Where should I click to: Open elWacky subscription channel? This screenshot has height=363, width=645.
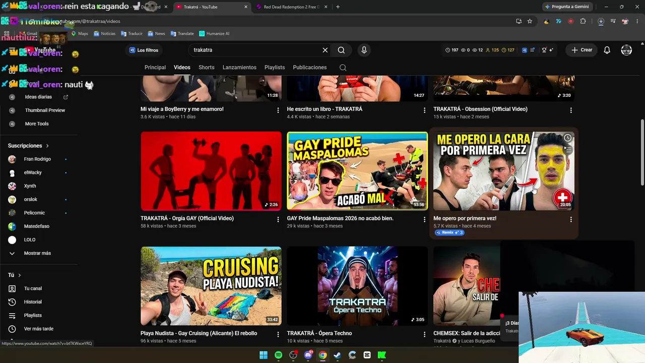coord(33,172)
